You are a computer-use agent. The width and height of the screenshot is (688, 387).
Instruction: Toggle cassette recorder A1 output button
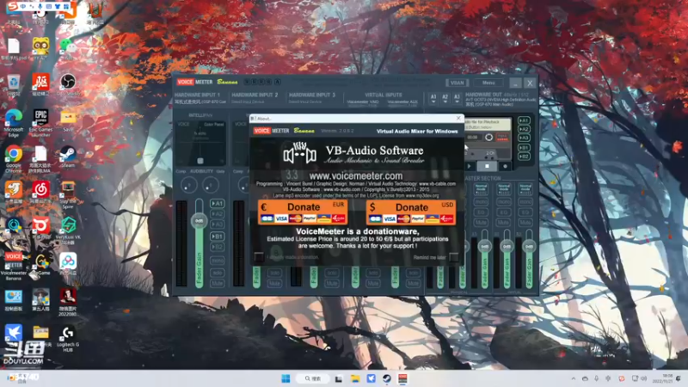point(524,120)
